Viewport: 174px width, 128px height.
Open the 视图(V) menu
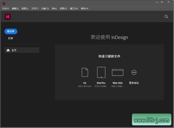(x=63, y=9)
